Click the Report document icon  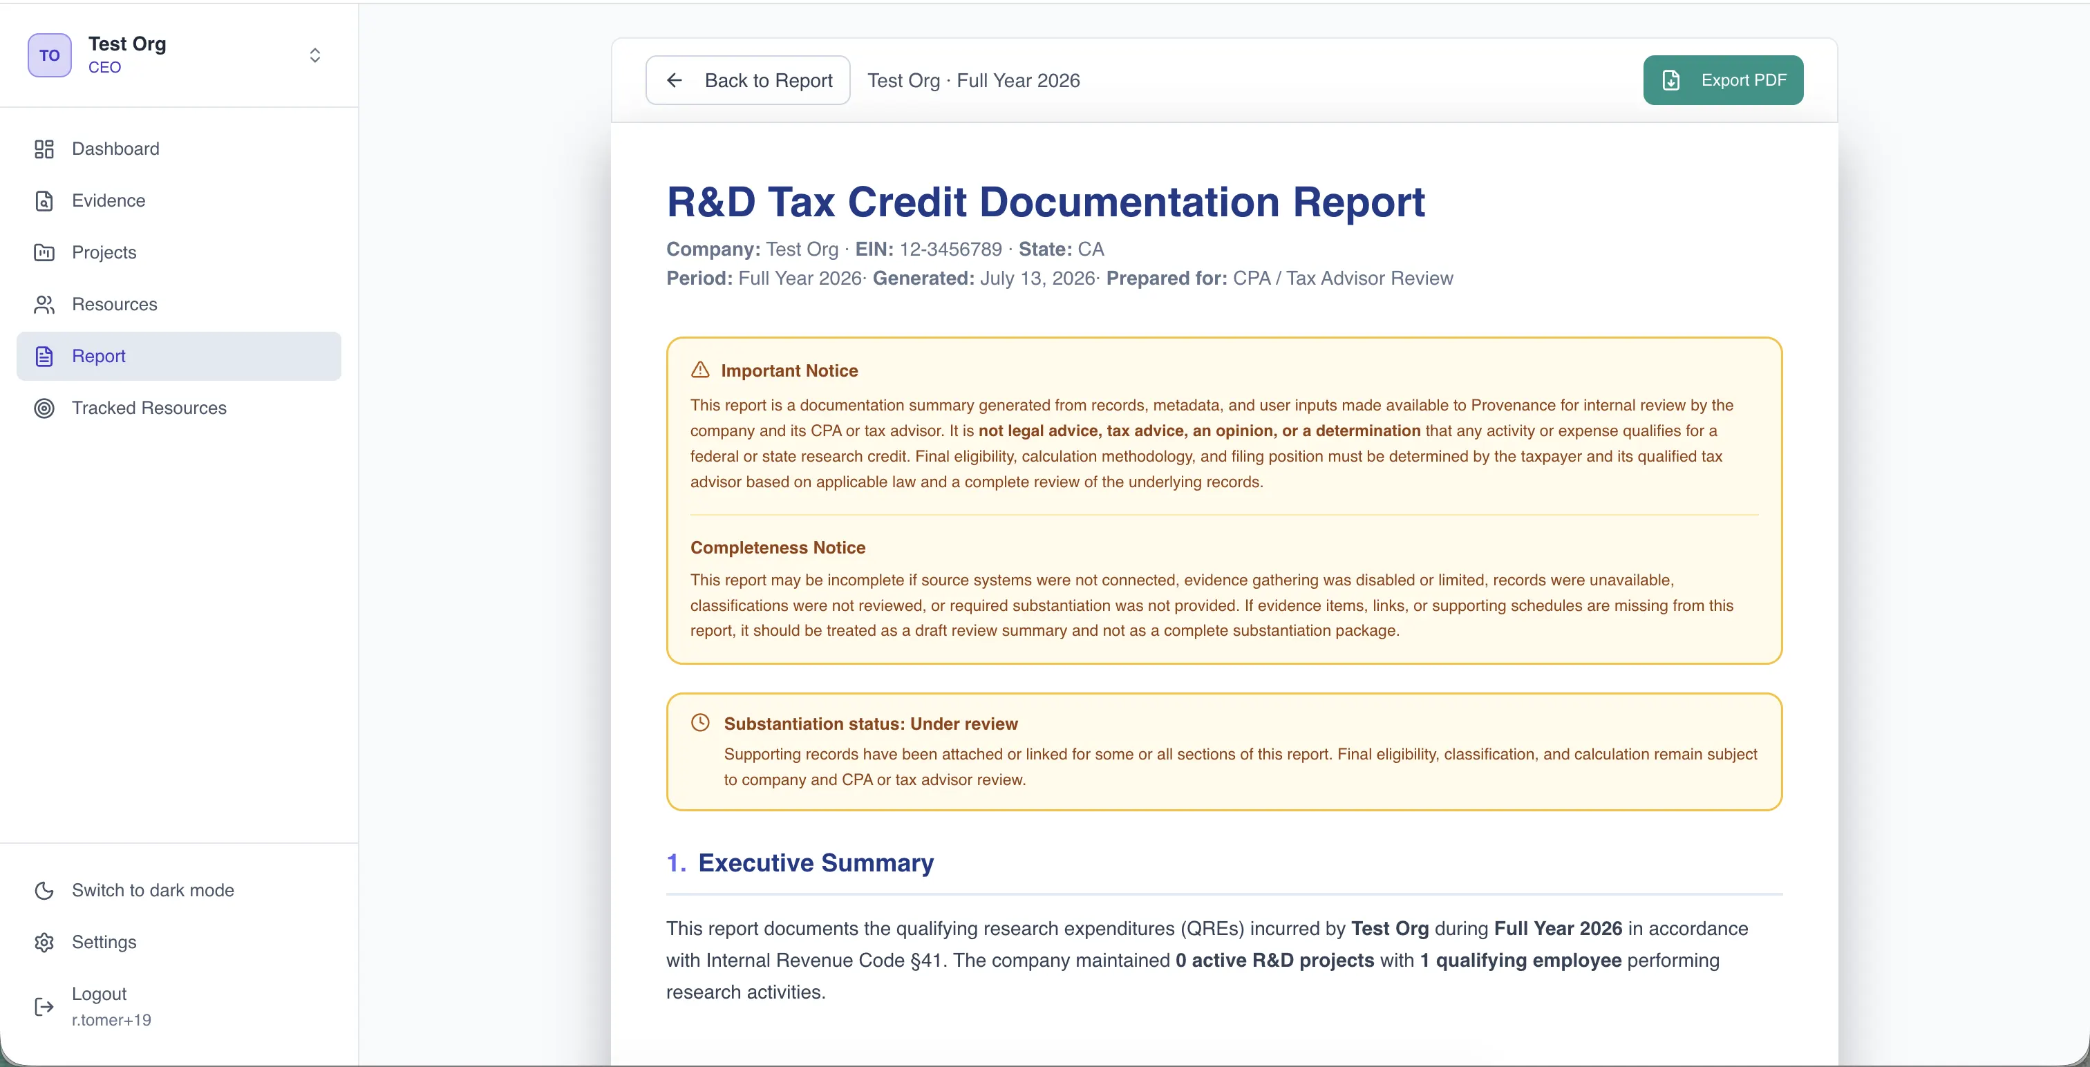[x=44, y=357]
